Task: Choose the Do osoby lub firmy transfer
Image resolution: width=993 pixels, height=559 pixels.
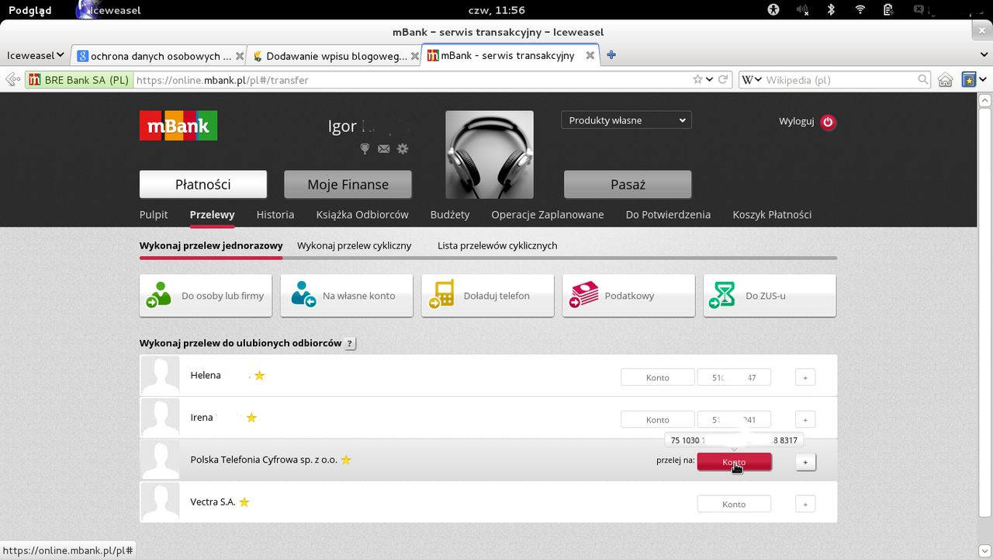Action: tap(206, 296)
